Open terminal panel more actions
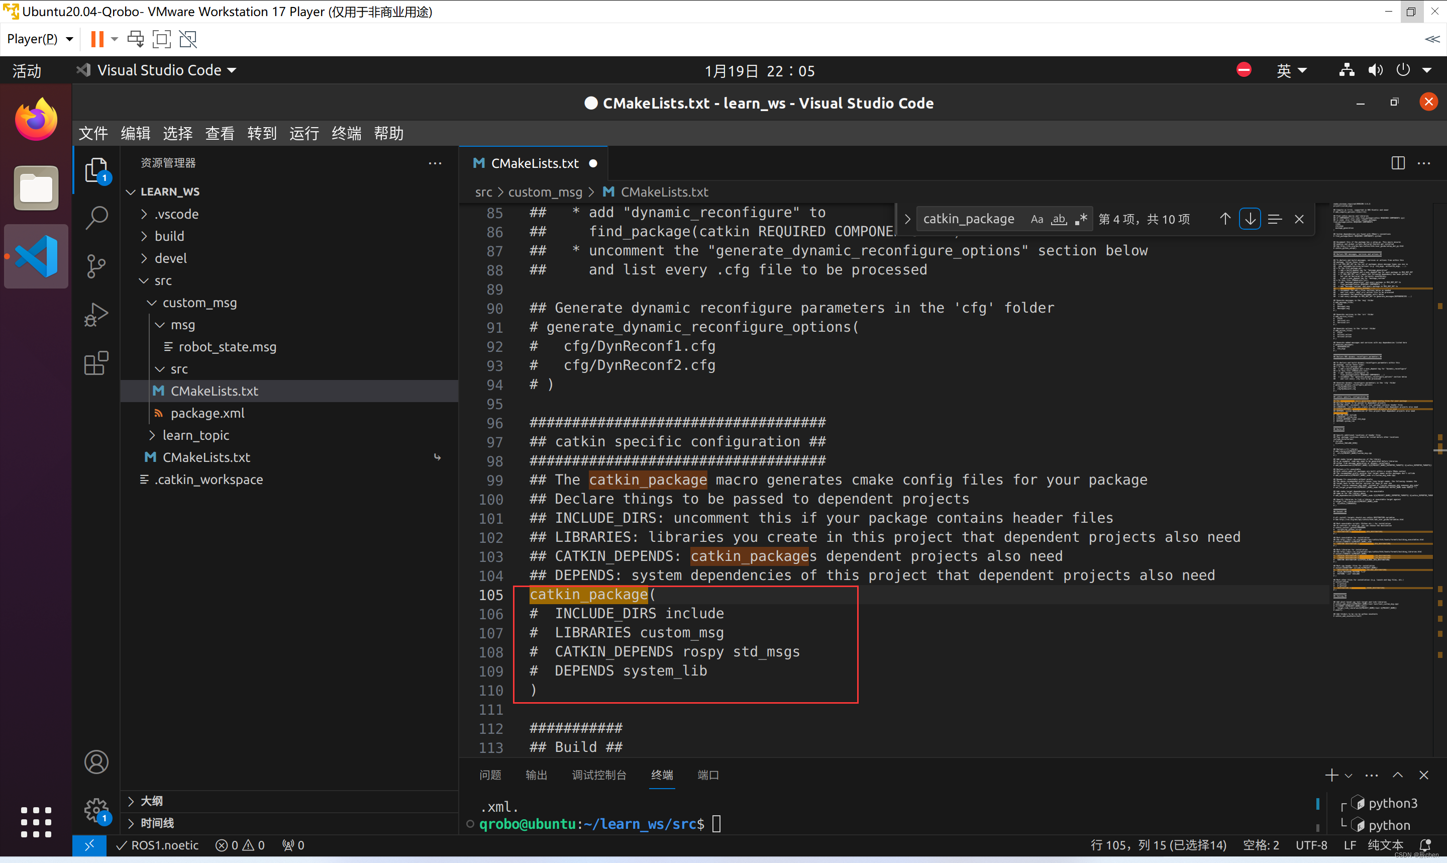This screenshot has width=1447, height=863. (x=1372, y=775)
